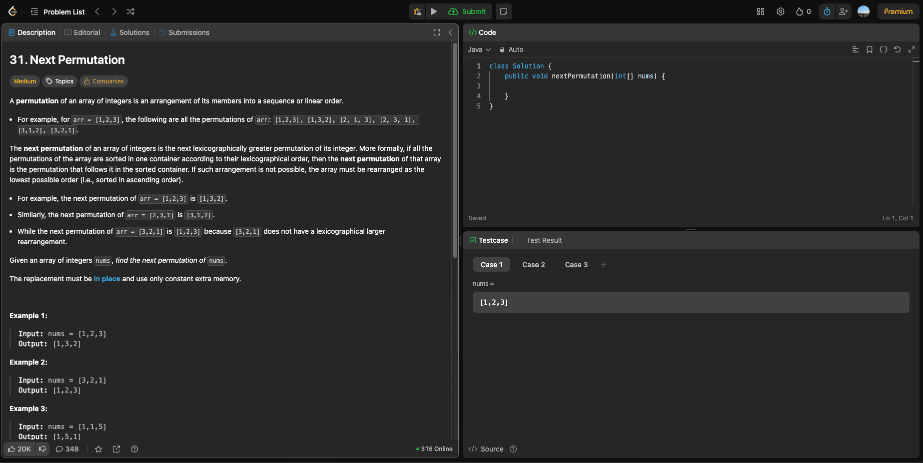
Task: Pick a random problem with shuffle icon
Action: pos(130,11)
